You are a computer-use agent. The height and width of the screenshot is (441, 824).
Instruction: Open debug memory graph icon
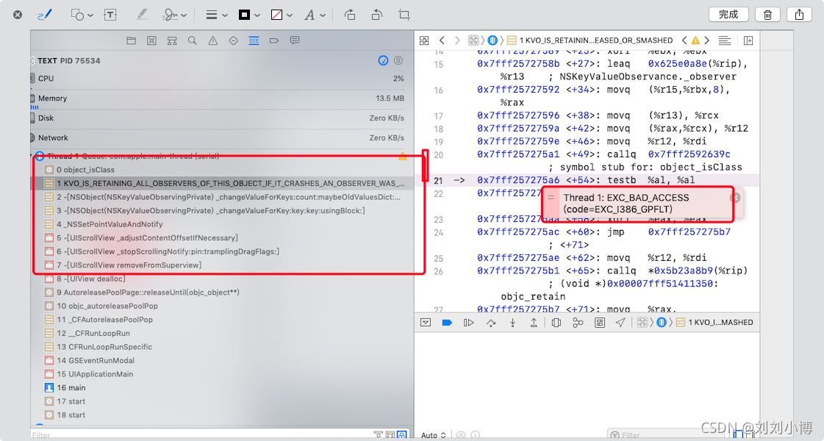[578, 323]
